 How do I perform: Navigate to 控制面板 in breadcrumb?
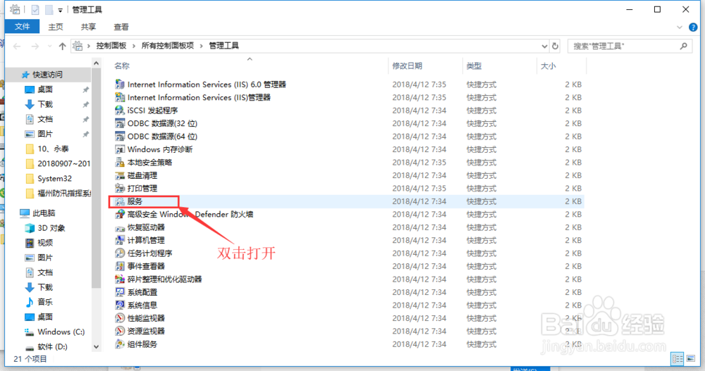click(111, 46)
